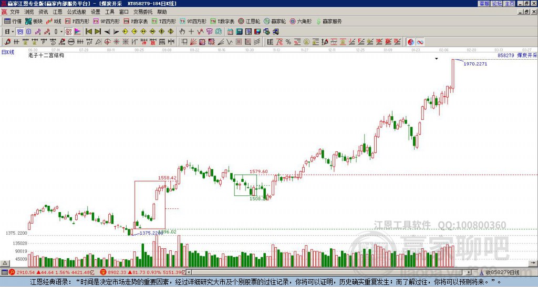Open the 江恩轮 Gann wheel
Viewport: 538px width, 287px height.
click(249, 21)
